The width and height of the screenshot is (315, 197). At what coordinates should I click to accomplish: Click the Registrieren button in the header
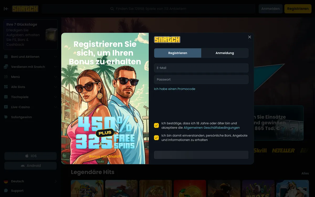298,9
